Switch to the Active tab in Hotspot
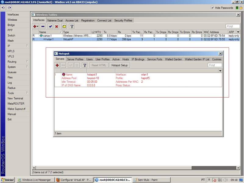The width and height of the screenshot is (244, 183). (x=116, y=59)
